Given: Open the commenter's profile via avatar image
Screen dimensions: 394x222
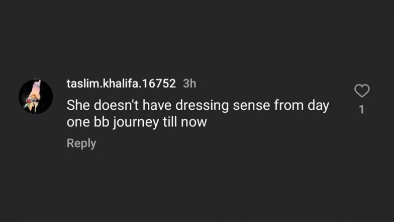Looking at the screenshot, I should [x=36, y=96].
